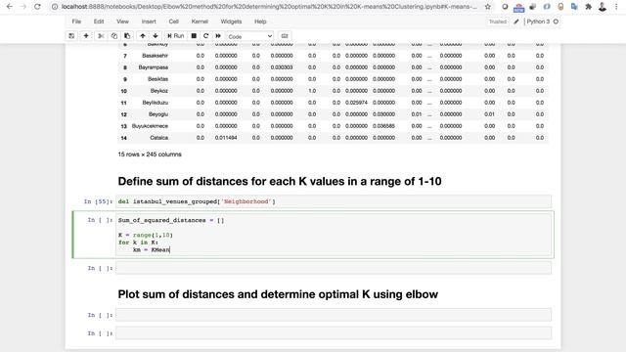Click the Beyoglu row label
Image resolution: width=626 pixels, height=352 pixels.
tap(158, 114)
